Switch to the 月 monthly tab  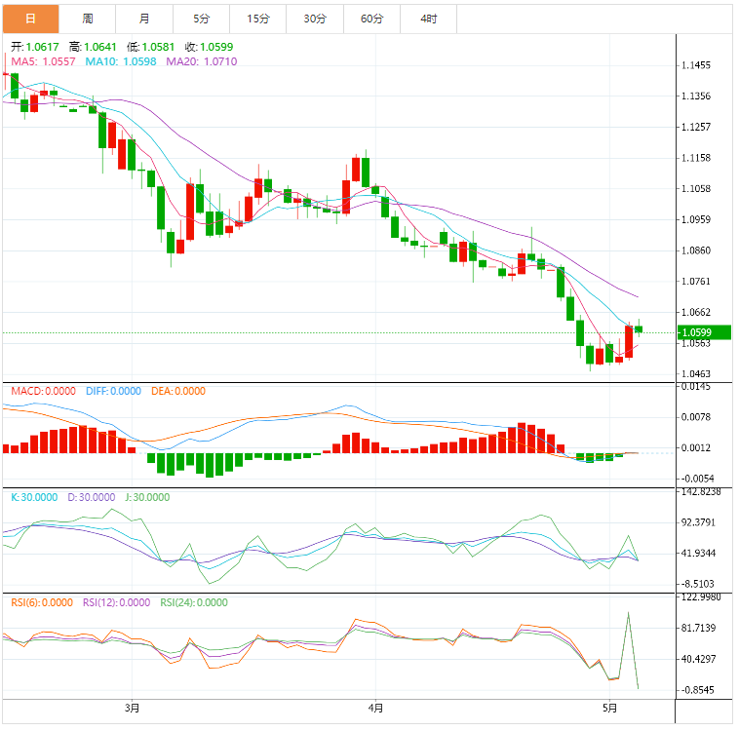click(144, 19)
